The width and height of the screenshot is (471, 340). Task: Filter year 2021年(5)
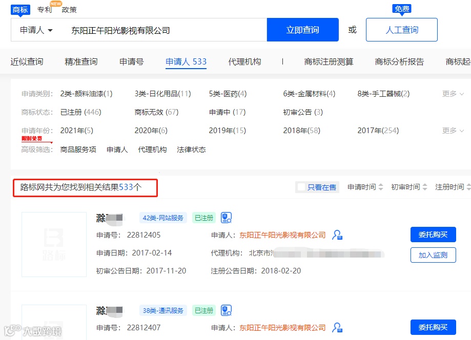point(76,131)
